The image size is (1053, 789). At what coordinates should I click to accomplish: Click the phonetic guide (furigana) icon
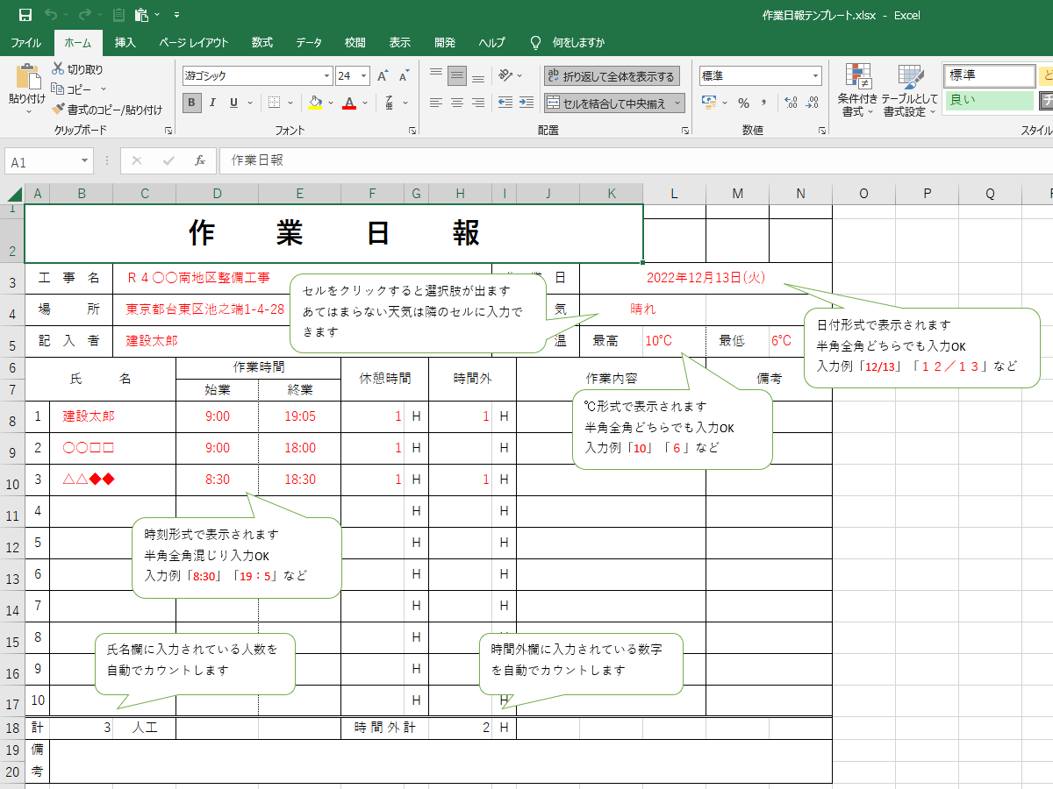[x=387, y=103]
